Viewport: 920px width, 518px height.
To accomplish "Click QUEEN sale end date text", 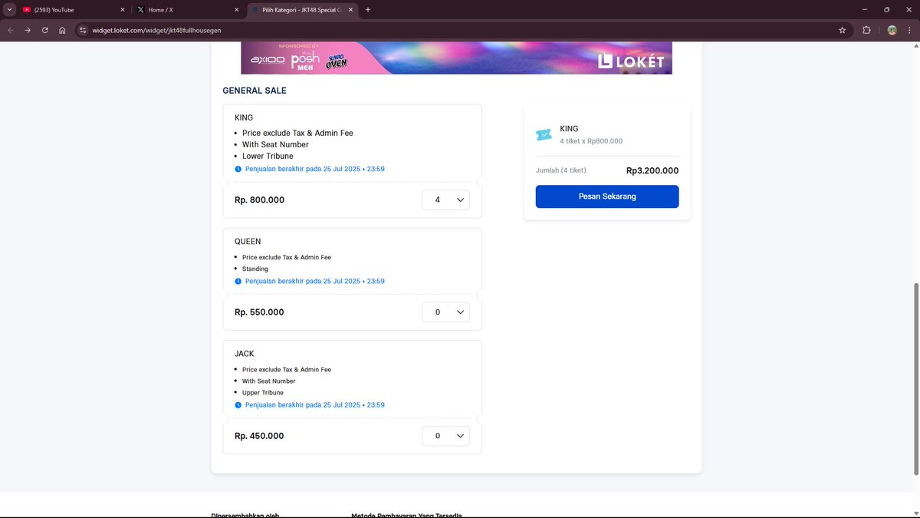I will click(315, 282).
